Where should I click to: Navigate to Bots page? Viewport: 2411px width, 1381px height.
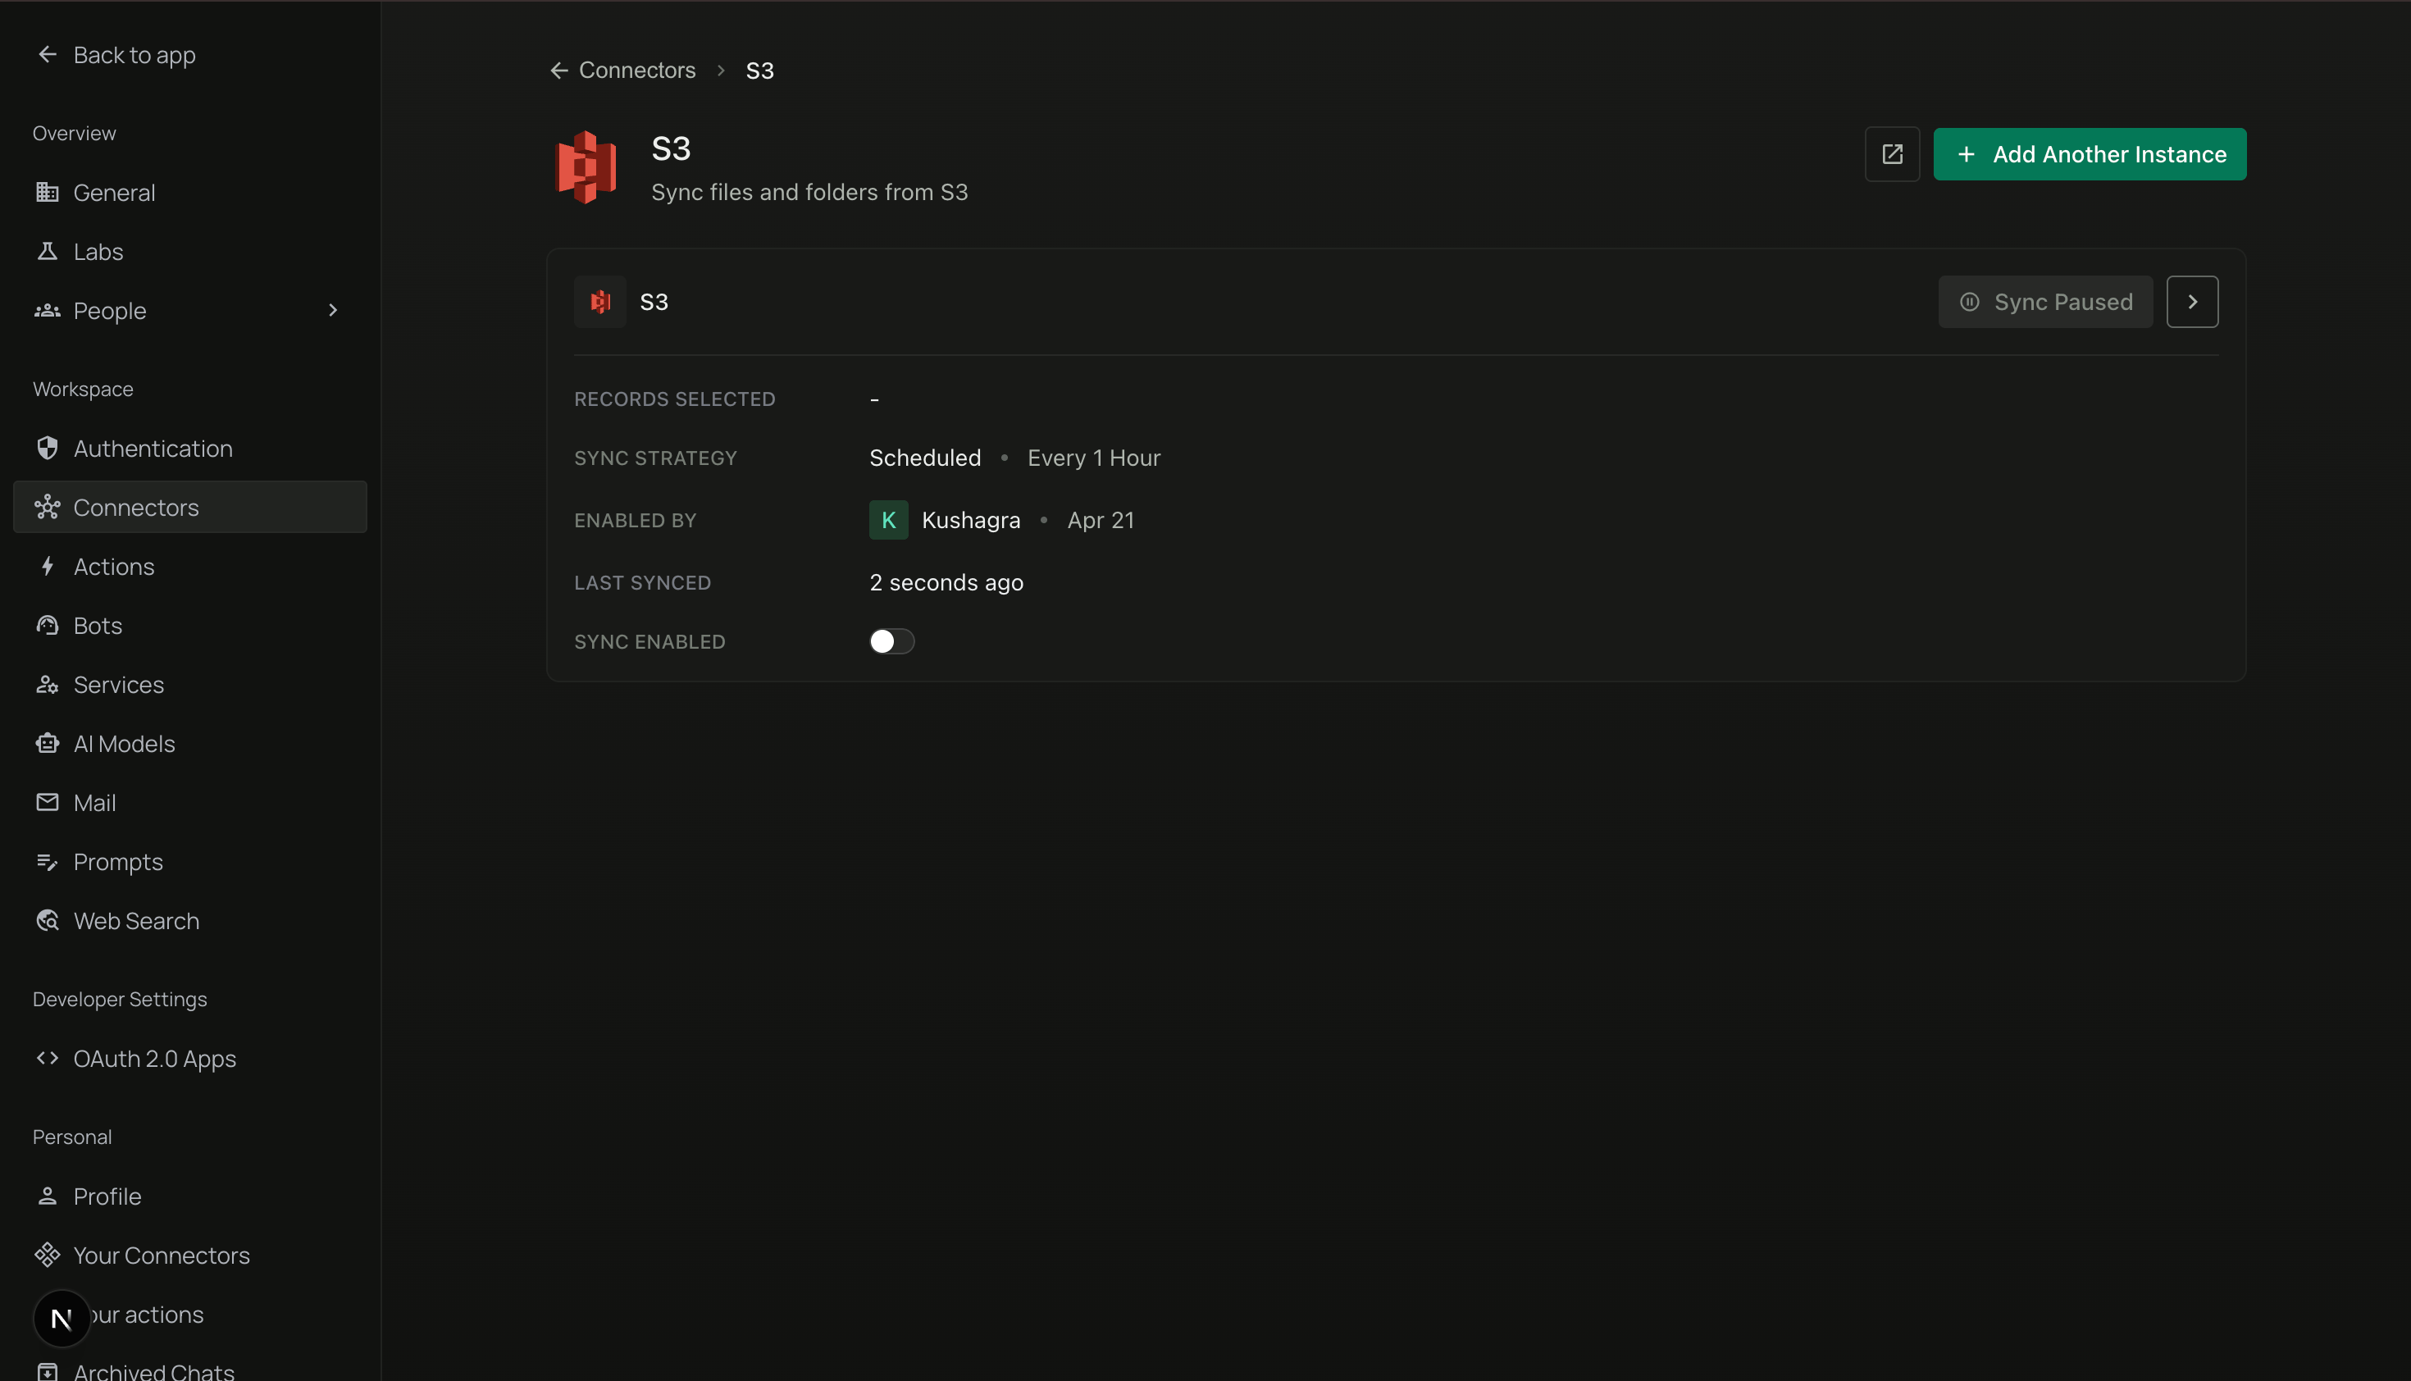(x=189, y=626)
